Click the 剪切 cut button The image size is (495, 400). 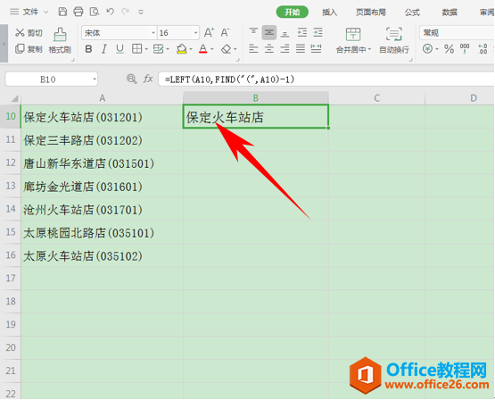(29, 33)
